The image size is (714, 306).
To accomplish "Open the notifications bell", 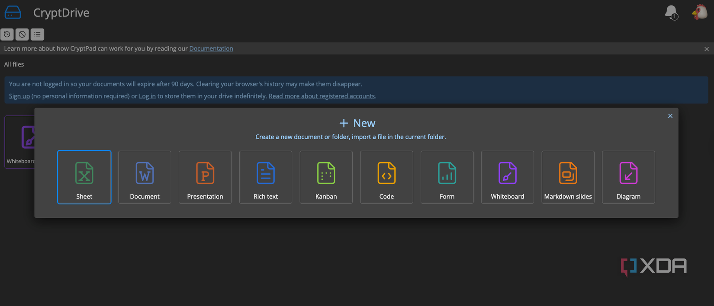I will (x=671, y=12).
